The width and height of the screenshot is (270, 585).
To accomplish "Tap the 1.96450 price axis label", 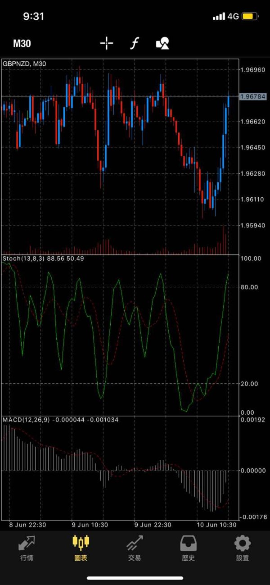I will pyautogui.click(x=253, y=147).
